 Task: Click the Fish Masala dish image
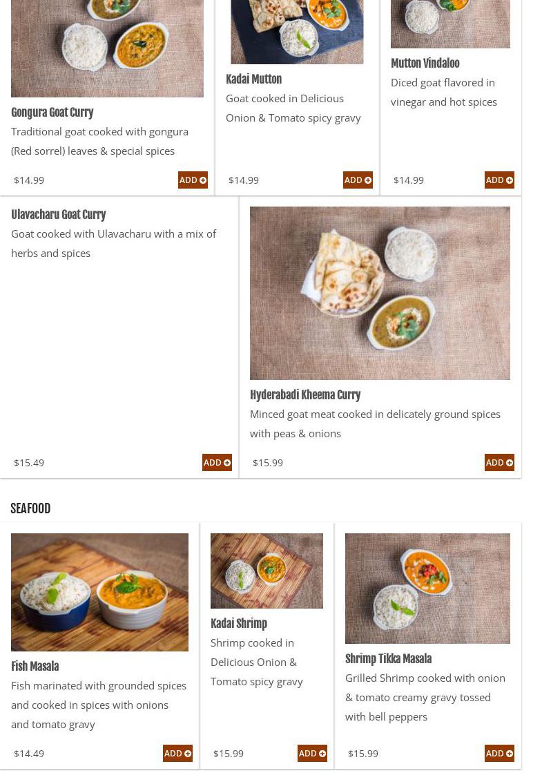pos(99,592)
